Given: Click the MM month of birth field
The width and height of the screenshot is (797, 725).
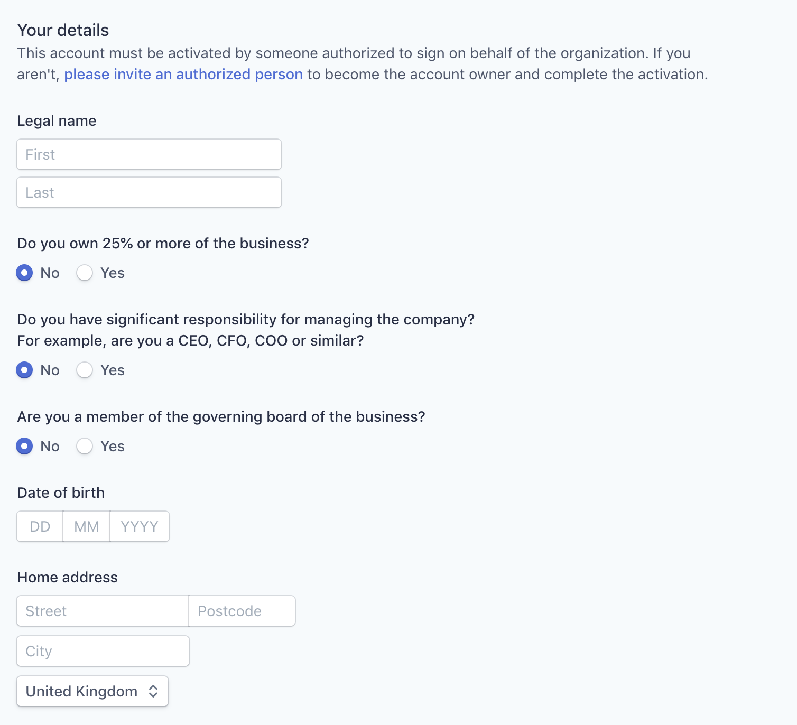Looking at the screenshot, I should click(x=87, y=526).
